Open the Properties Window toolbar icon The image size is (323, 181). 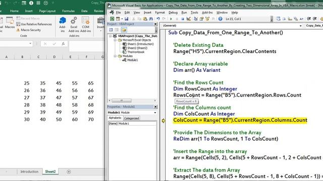tap(201, 19)
